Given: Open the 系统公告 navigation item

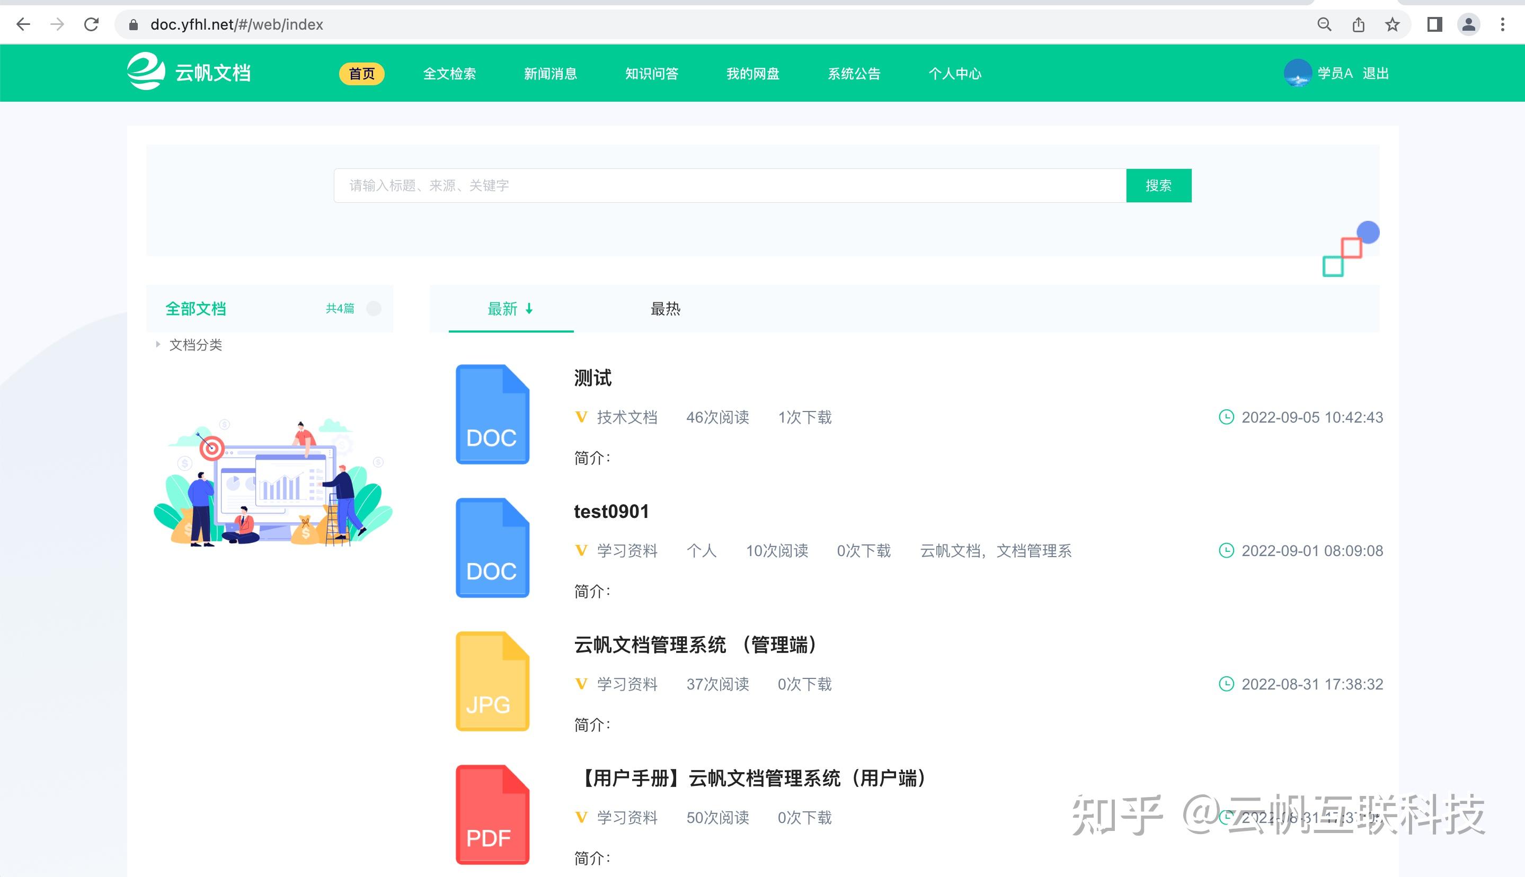Looking at the screenshot, I should click(854, 74).
